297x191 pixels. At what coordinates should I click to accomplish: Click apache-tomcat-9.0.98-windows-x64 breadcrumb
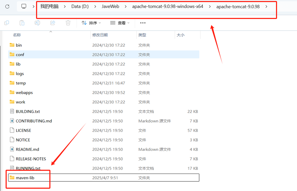pos(168,7)
